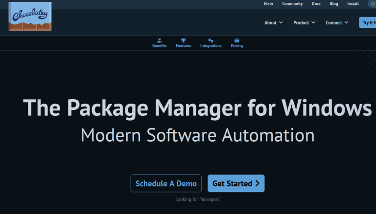Screen dimensions: 376x214
Task: Open Docs from the top bar
Action: point(316,4)
